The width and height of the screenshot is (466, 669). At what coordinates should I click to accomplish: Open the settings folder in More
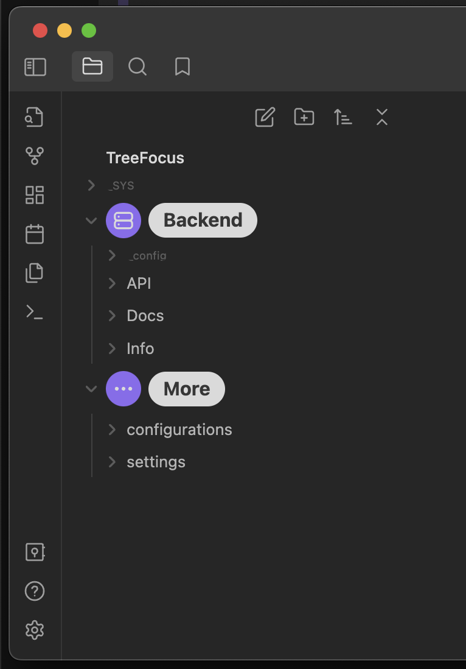(156, 462)
